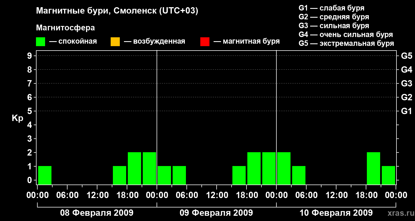Screen dimensions: 415x221
Task: Click the '— возбужденная' legend text
Action: pos(154,41)
